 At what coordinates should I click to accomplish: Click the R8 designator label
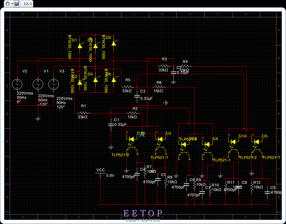[x=170, y=177]
